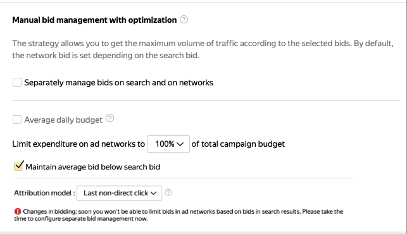Uncheck Maintain average bid below search bid

point(18,166)
